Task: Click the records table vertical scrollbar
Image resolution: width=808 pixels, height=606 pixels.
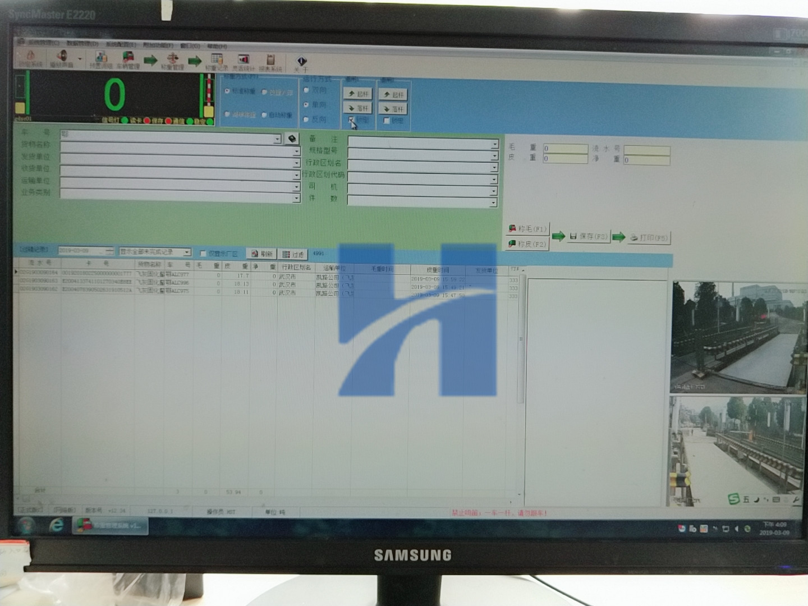Action: coord(521,382)
